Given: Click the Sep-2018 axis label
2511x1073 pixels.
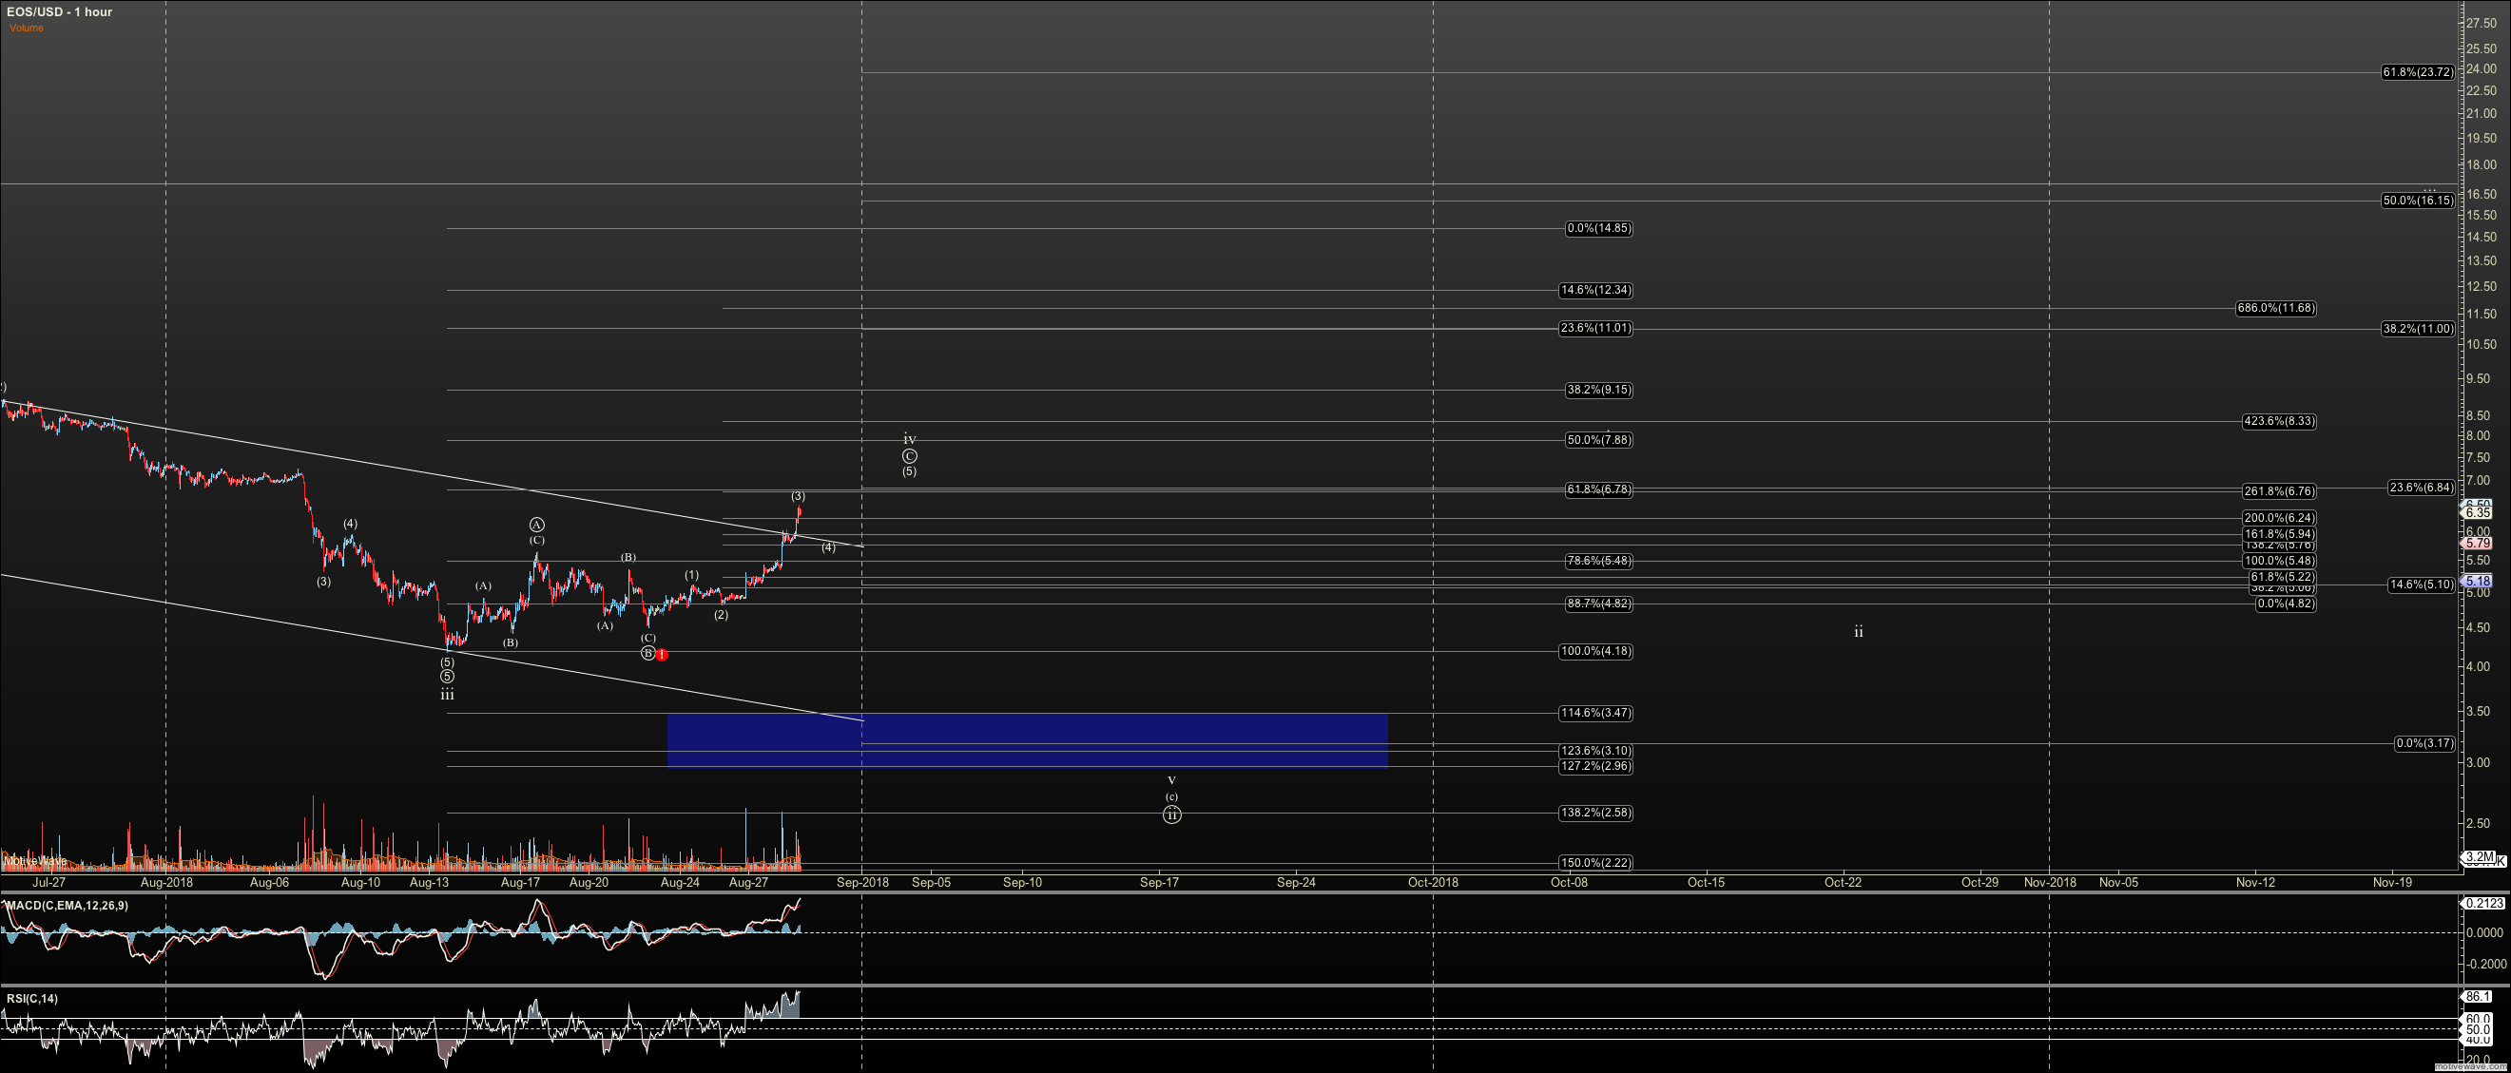Looking at the screenshot, I should pyautogui.click(x=861, y=882).
